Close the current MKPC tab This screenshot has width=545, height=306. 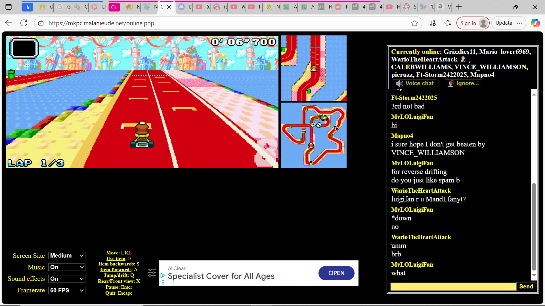pyautogui.click(x=169, y=7)
